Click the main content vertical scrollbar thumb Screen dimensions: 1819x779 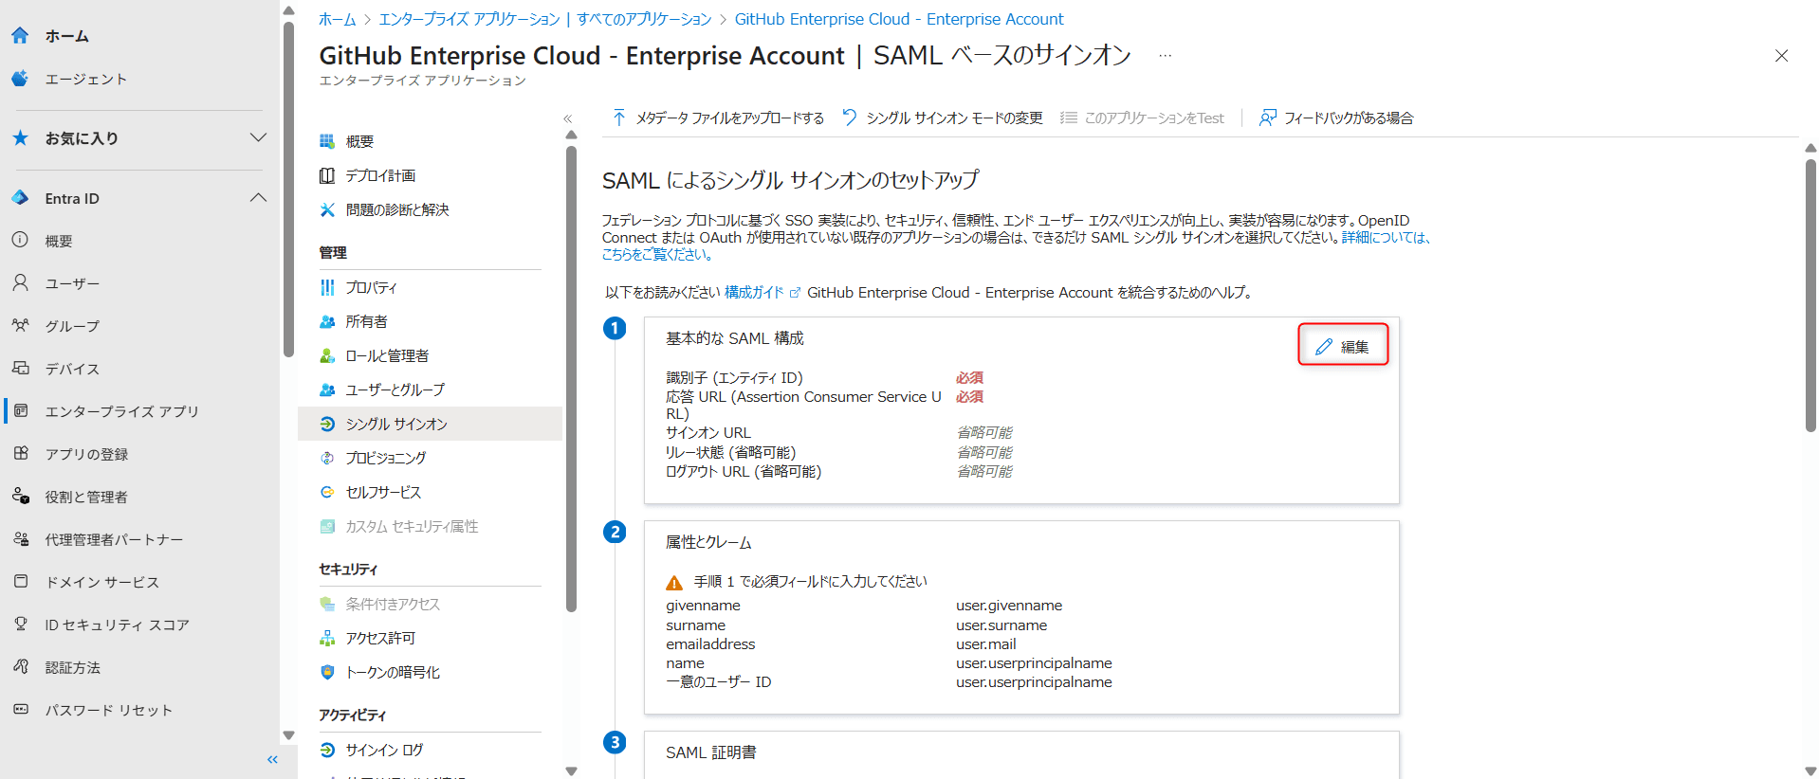coord(1810,295)
